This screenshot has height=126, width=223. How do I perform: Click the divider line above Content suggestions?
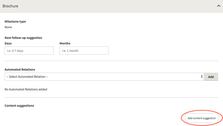click(x=111, y=97)
